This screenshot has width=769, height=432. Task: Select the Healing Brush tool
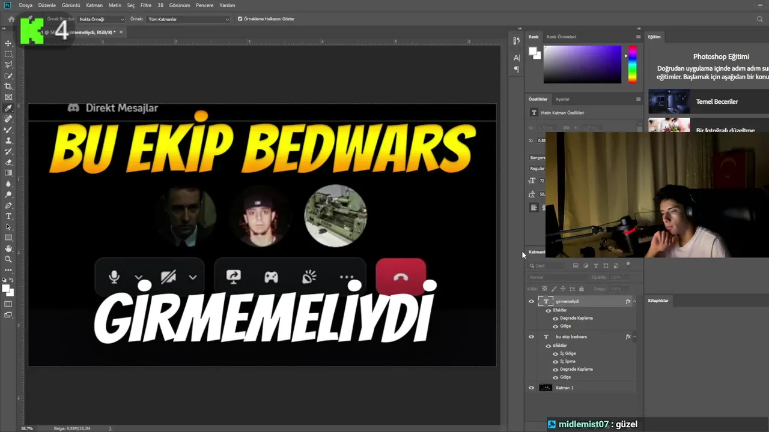8,119
